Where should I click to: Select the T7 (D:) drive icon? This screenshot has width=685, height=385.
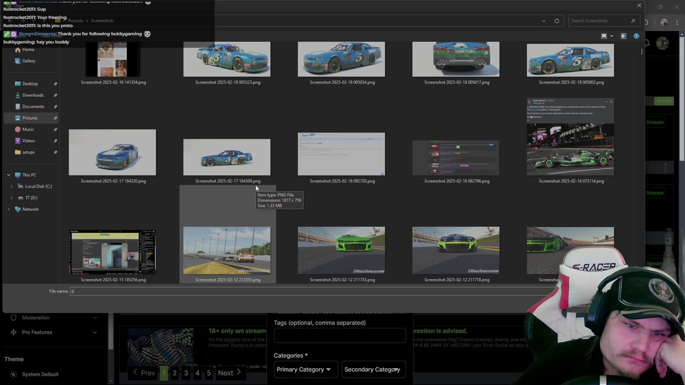[20, 198]
